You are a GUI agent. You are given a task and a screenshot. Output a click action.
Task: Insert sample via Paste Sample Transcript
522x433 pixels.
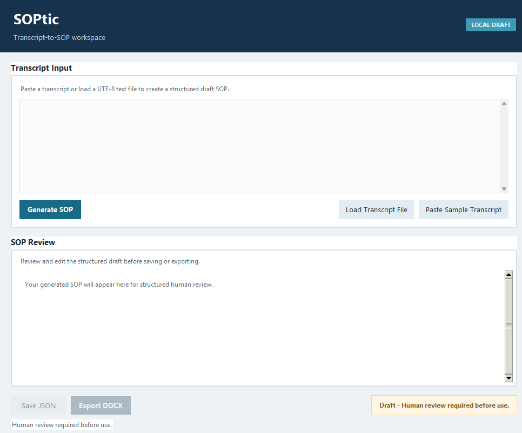coord(464,209)
